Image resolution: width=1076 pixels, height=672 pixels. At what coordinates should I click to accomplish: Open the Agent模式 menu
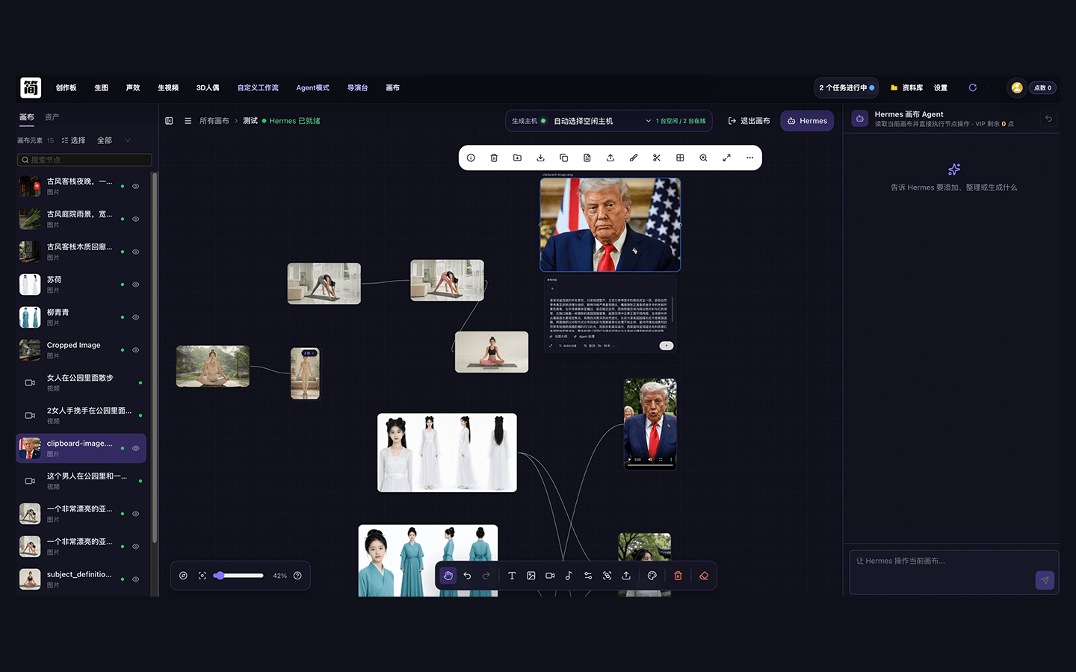click(312, 88)
